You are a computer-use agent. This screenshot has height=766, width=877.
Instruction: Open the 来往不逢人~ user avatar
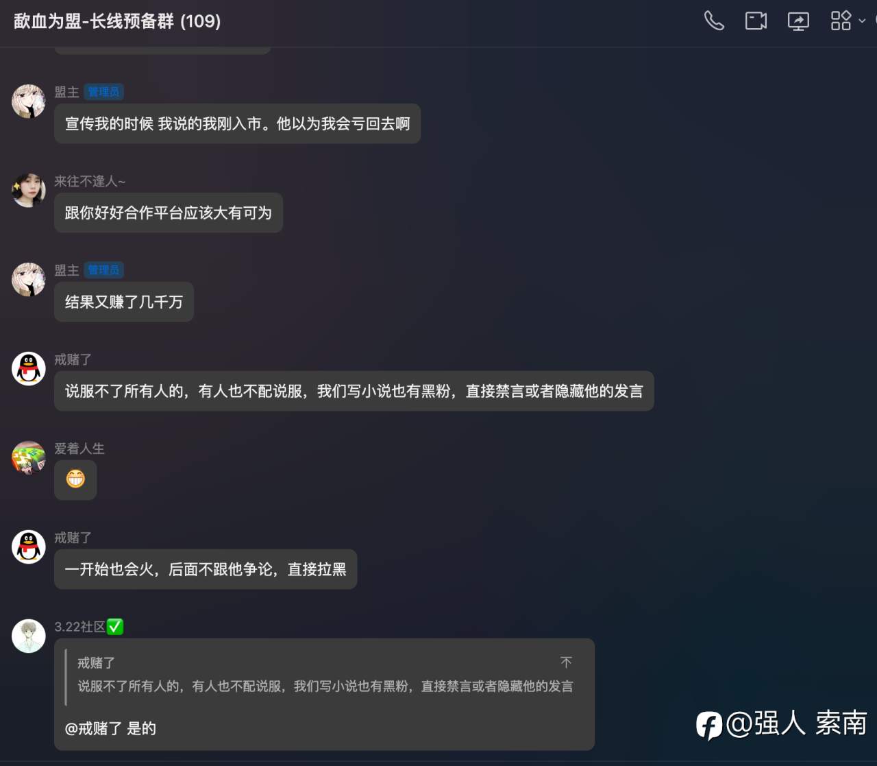29,191
